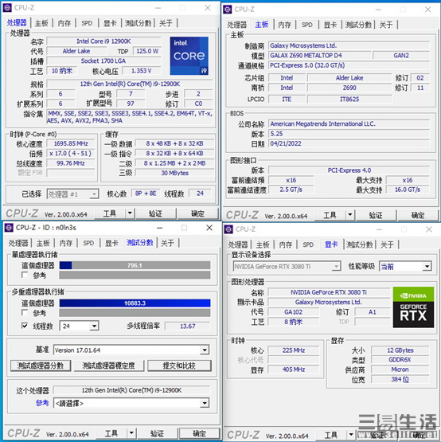Click CPU-Z app icon in benchmark window title
This screenshot has height=442, width=441.
9,228
